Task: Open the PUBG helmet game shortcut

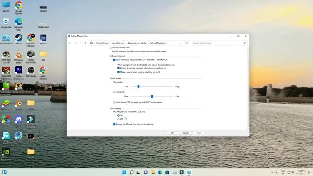Action: point(31,57)
